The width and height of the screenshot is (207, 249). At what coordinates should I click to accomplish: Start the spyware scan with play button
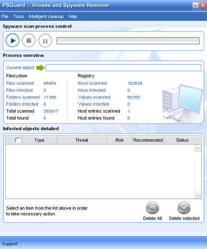[13, 40]
